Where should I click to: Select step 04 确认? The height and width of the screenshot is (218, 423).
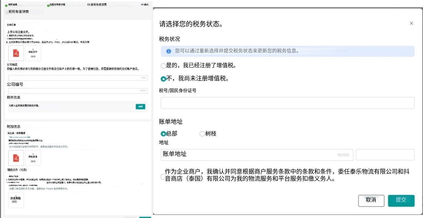pos(145,5)
